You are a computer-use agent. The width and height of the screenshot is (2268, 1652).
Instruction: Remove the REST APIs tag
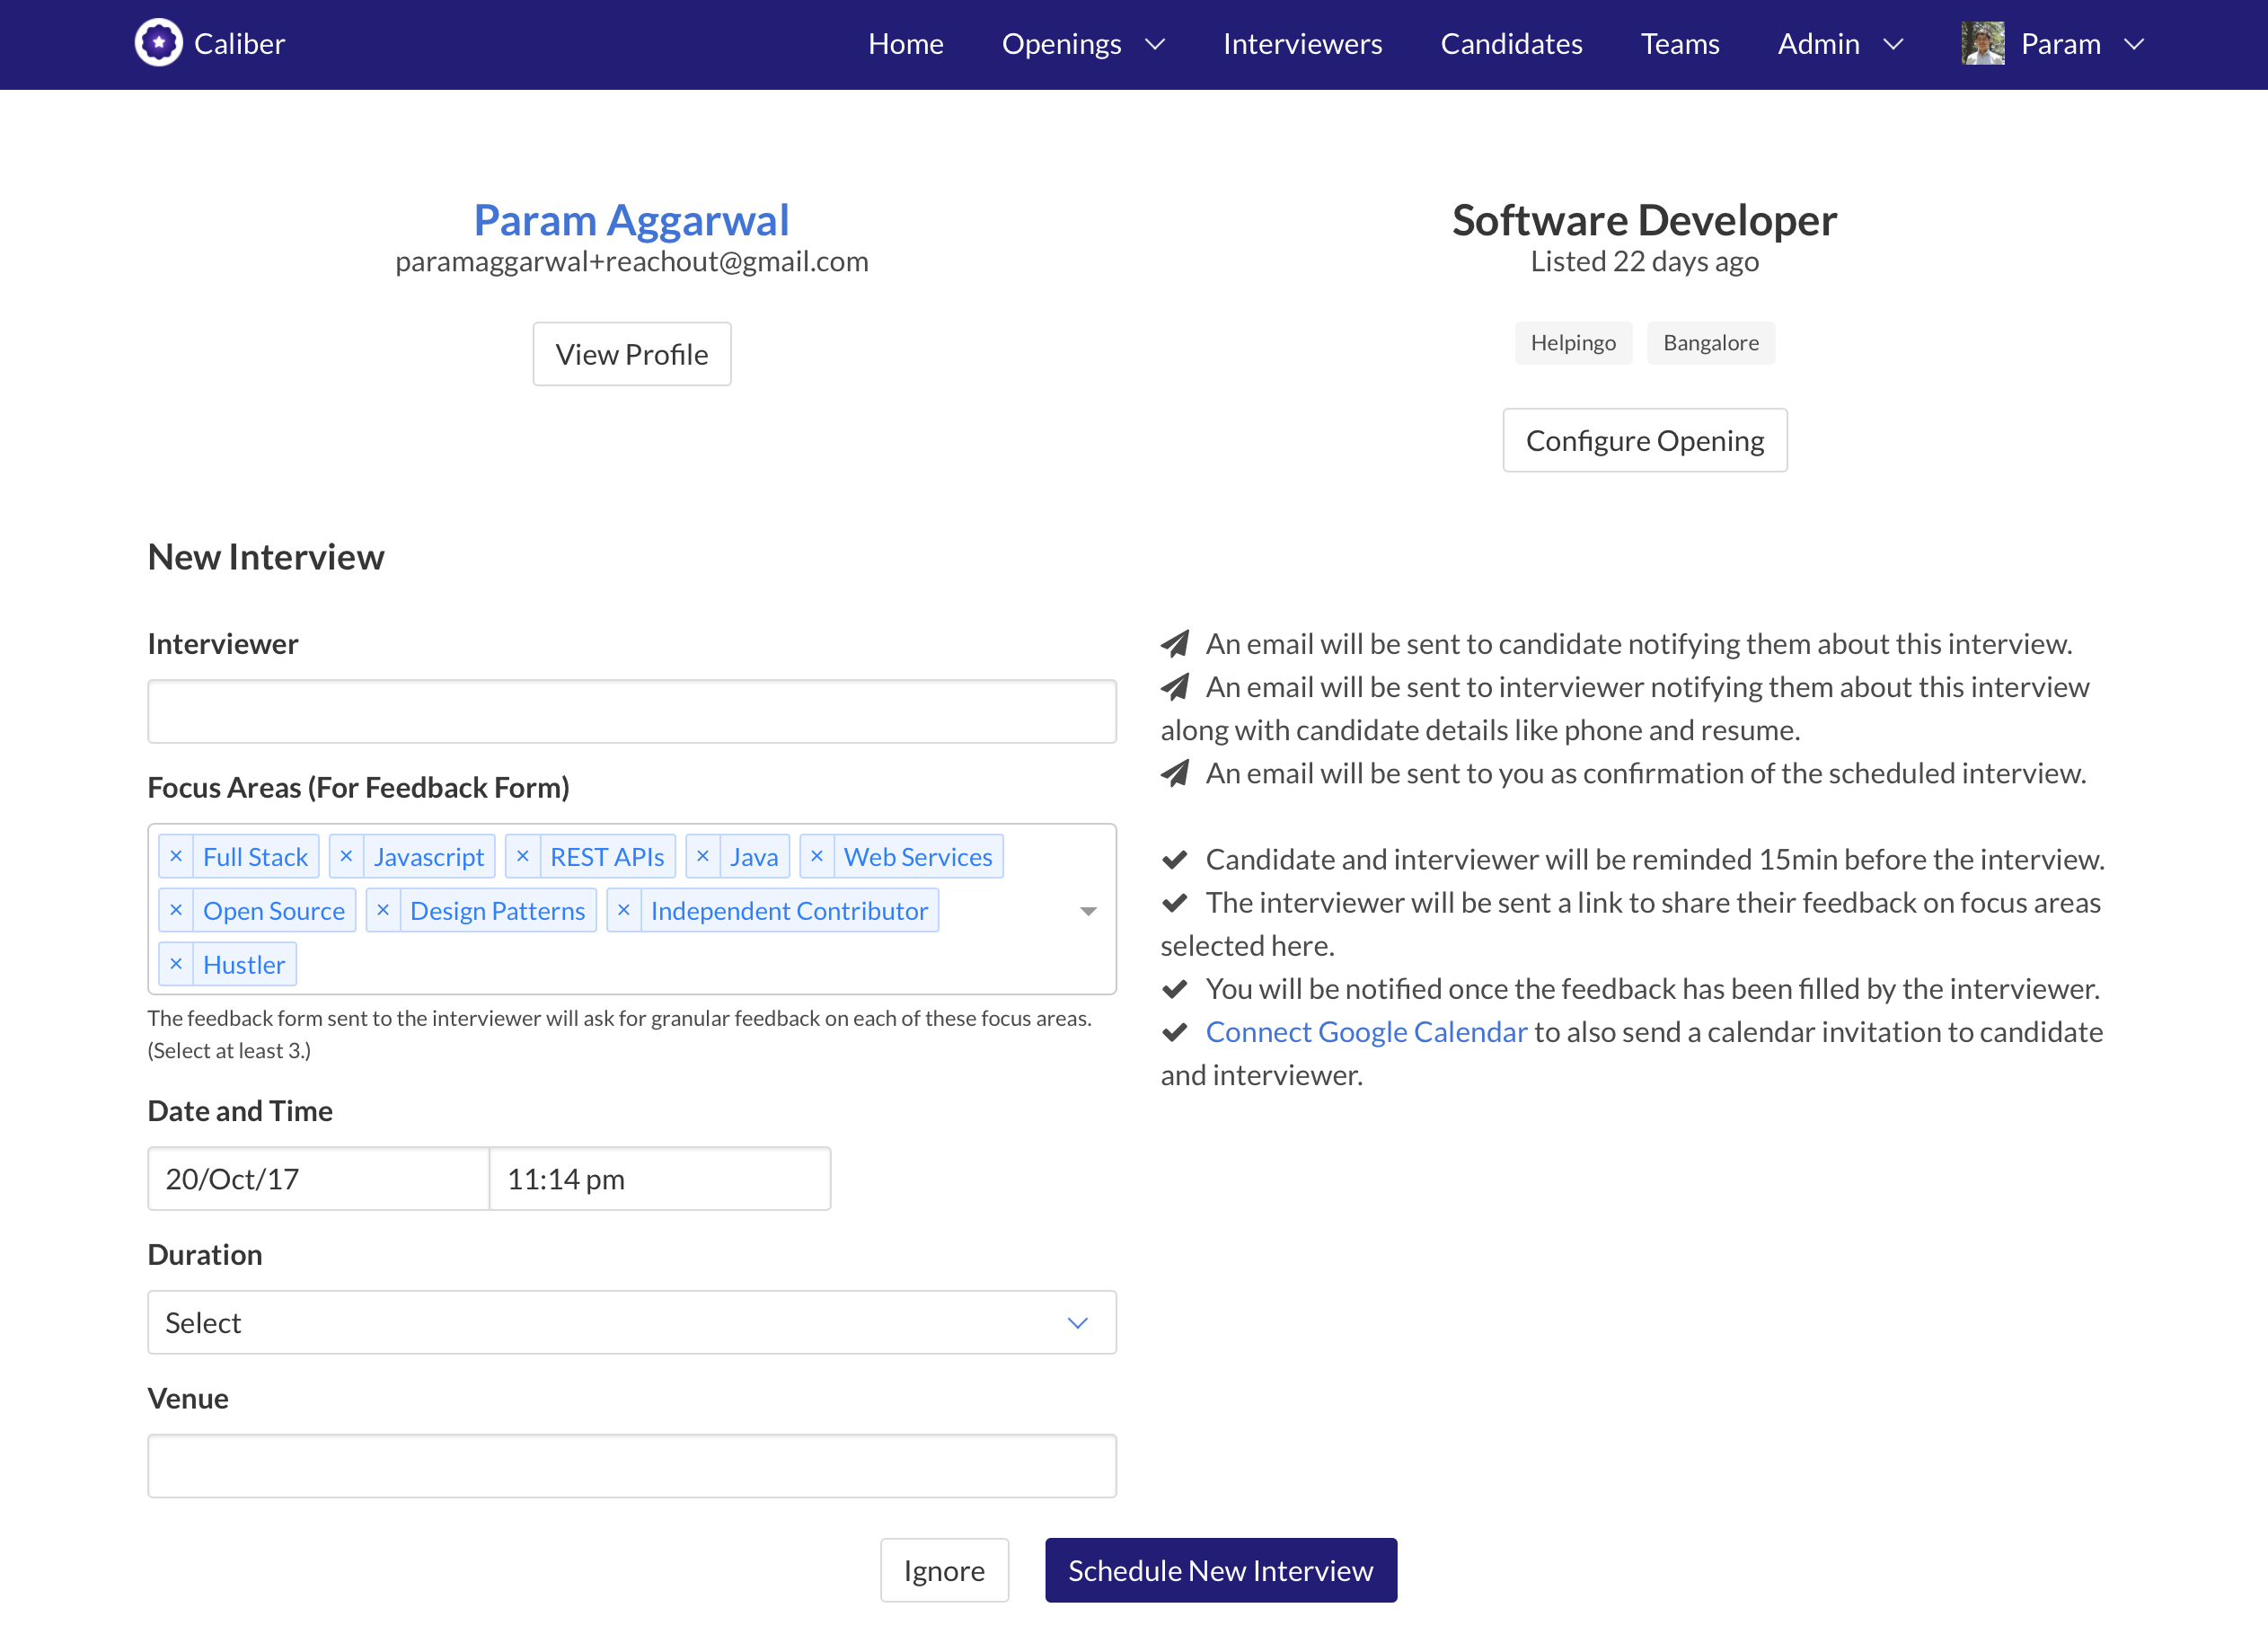tap(522, 857)
